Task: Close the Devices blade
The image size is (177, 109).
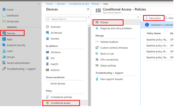Action: 88,9
